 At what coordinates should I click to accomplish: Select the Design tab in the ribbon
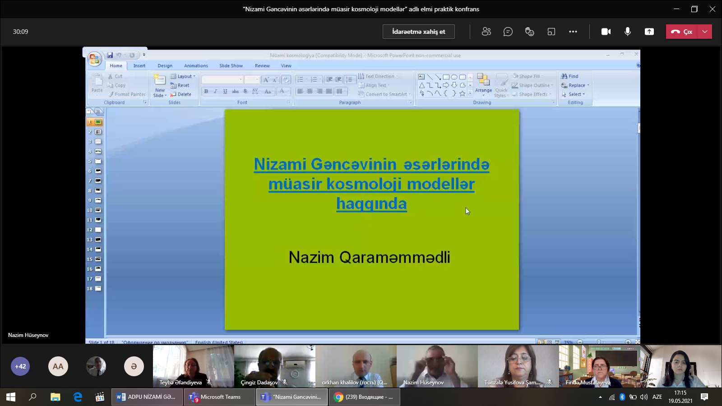[165, 66]
